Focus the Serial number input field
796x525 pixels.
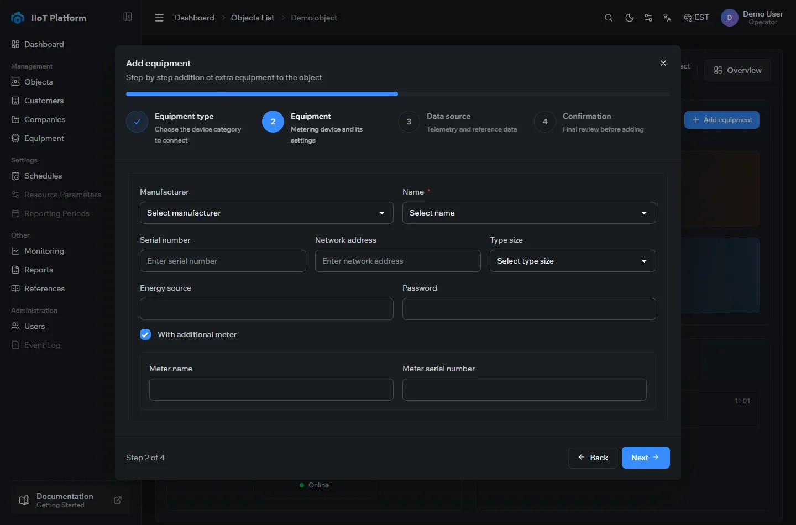coord(223,261)
